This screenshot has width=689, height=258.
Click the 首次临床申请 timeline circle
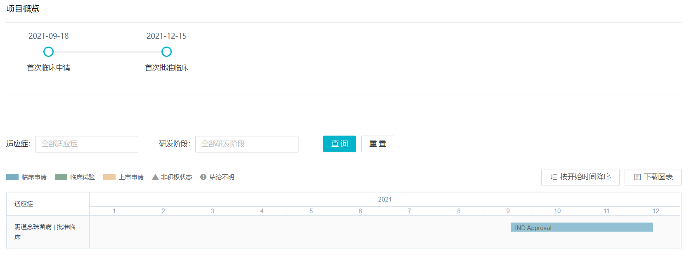click(x=49, y=52)
